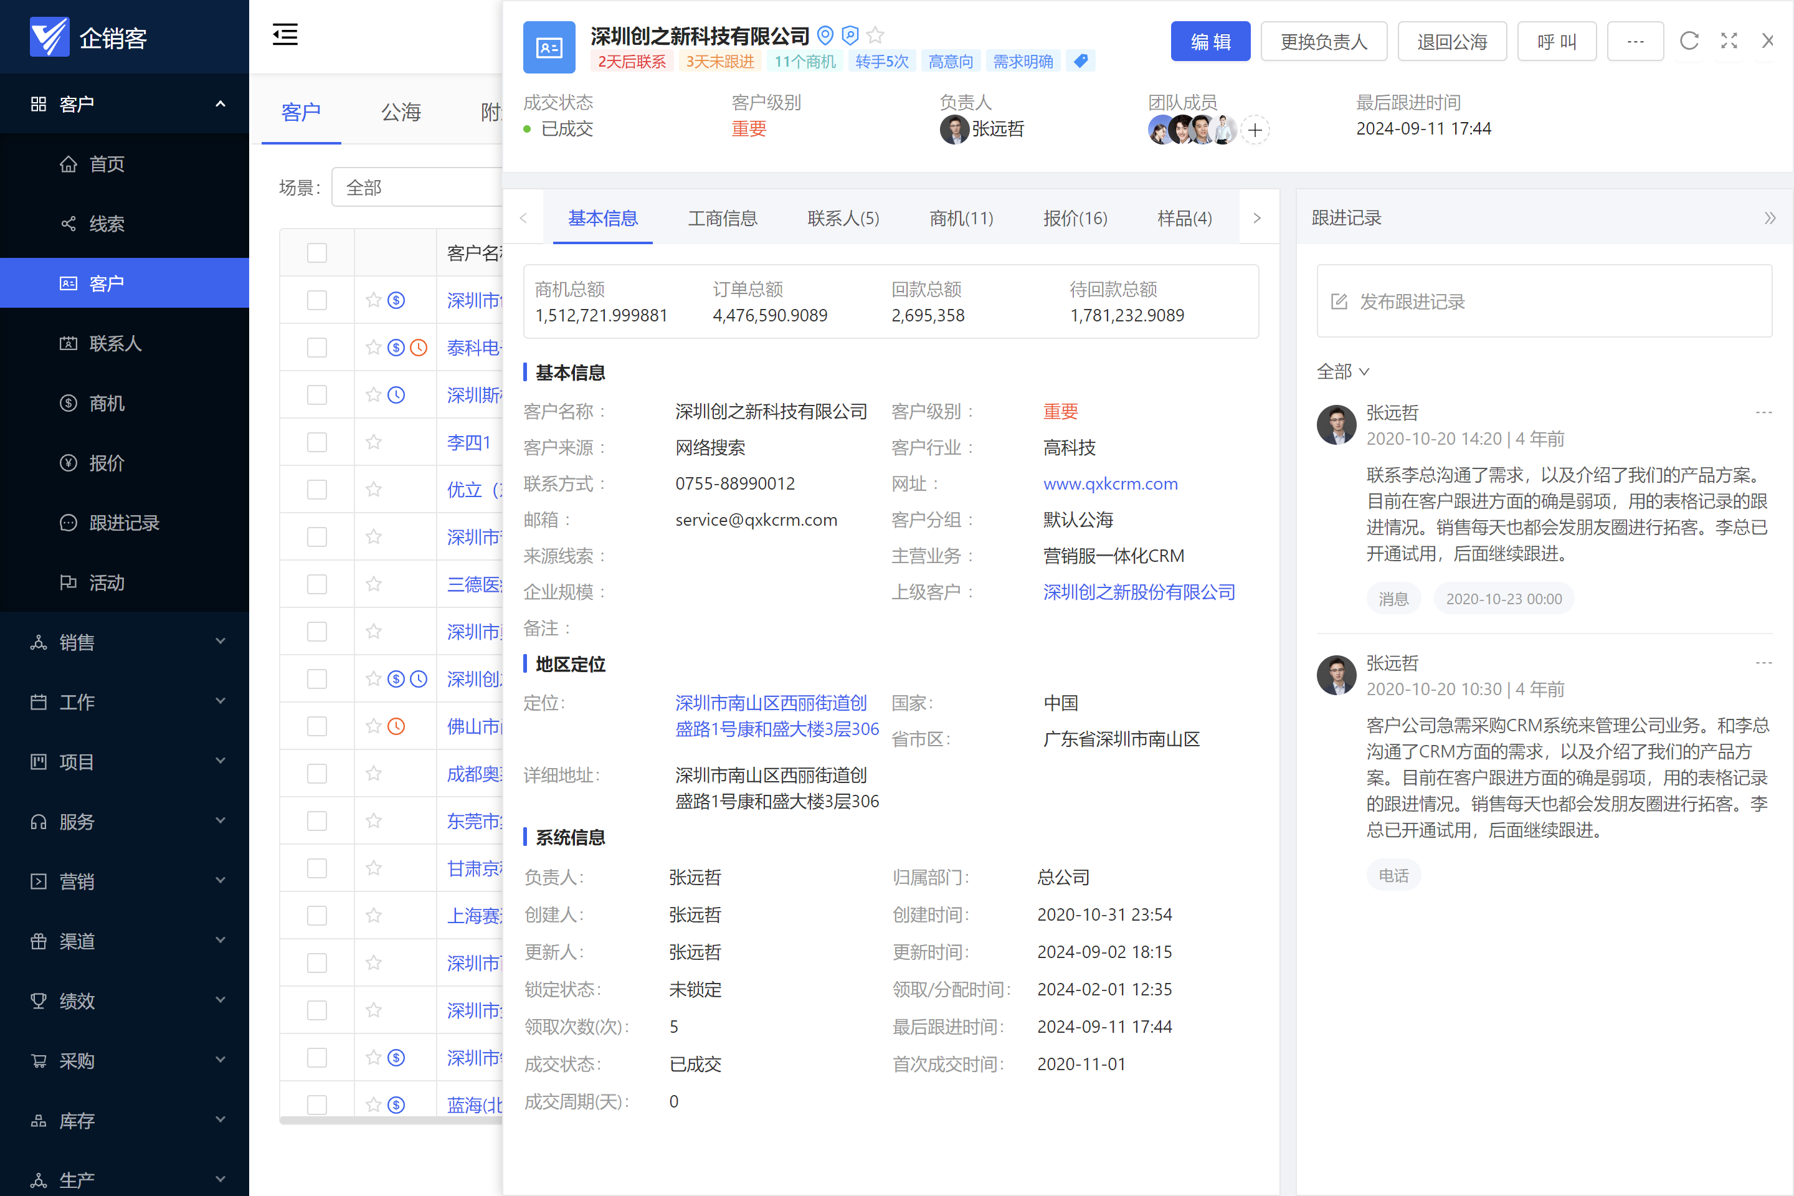Click the 编辑 button
The width and height of the screenshot is (1794, 1196).
point(1210,41)
